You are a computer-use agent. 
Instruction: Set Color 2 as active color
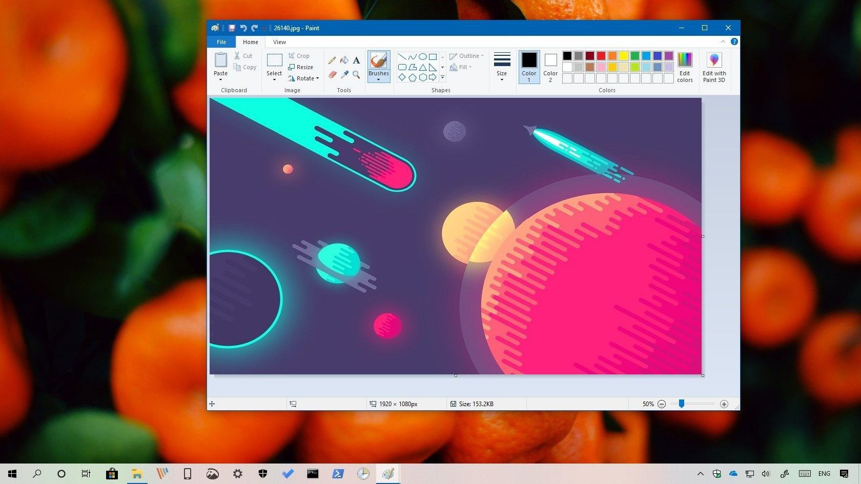point(550,67)
